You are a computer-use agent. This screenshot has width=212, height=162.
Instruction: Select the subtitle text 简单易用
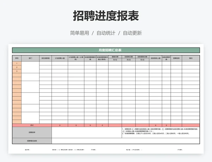point(79,33)
